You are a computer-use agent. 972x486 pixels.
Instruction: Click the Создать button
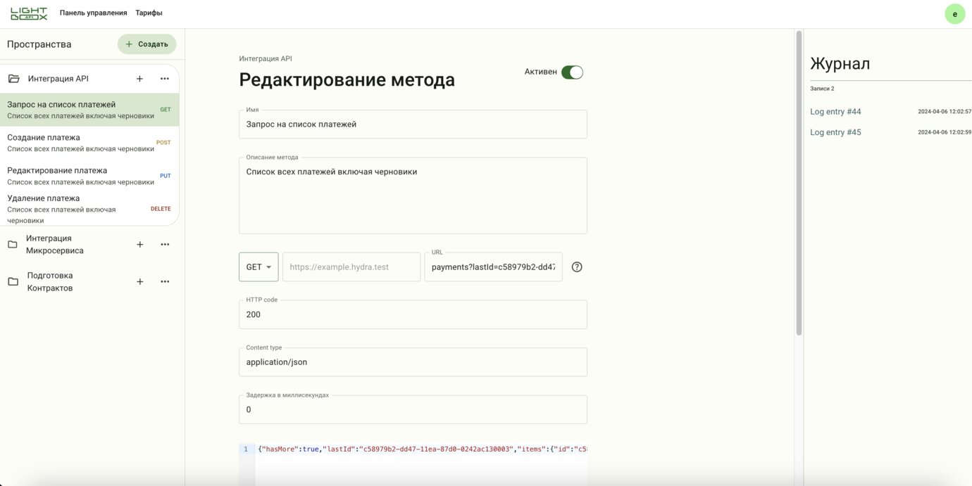pyautogui.click(x=147, y=44)
